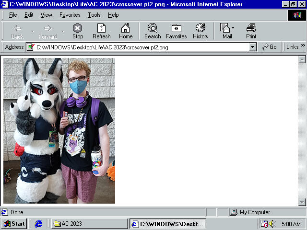Open the Windows Start menu
This screenshot has width=307, height=230.
click(x=13, y=224)
